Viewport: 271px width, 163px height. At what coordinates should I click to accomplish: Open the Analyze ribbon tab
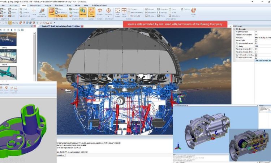(48, 5)
